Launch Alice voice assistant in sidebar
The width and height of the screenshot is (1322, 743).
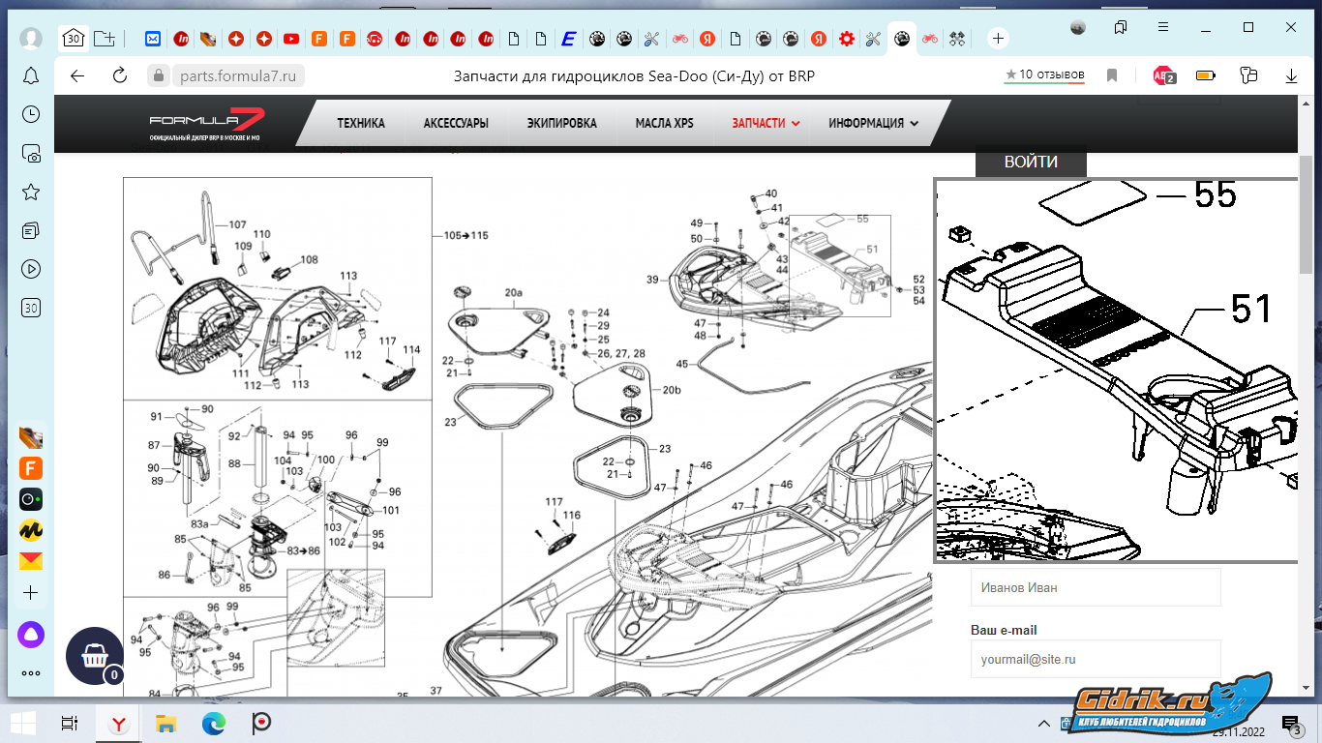tap(31, 635)
